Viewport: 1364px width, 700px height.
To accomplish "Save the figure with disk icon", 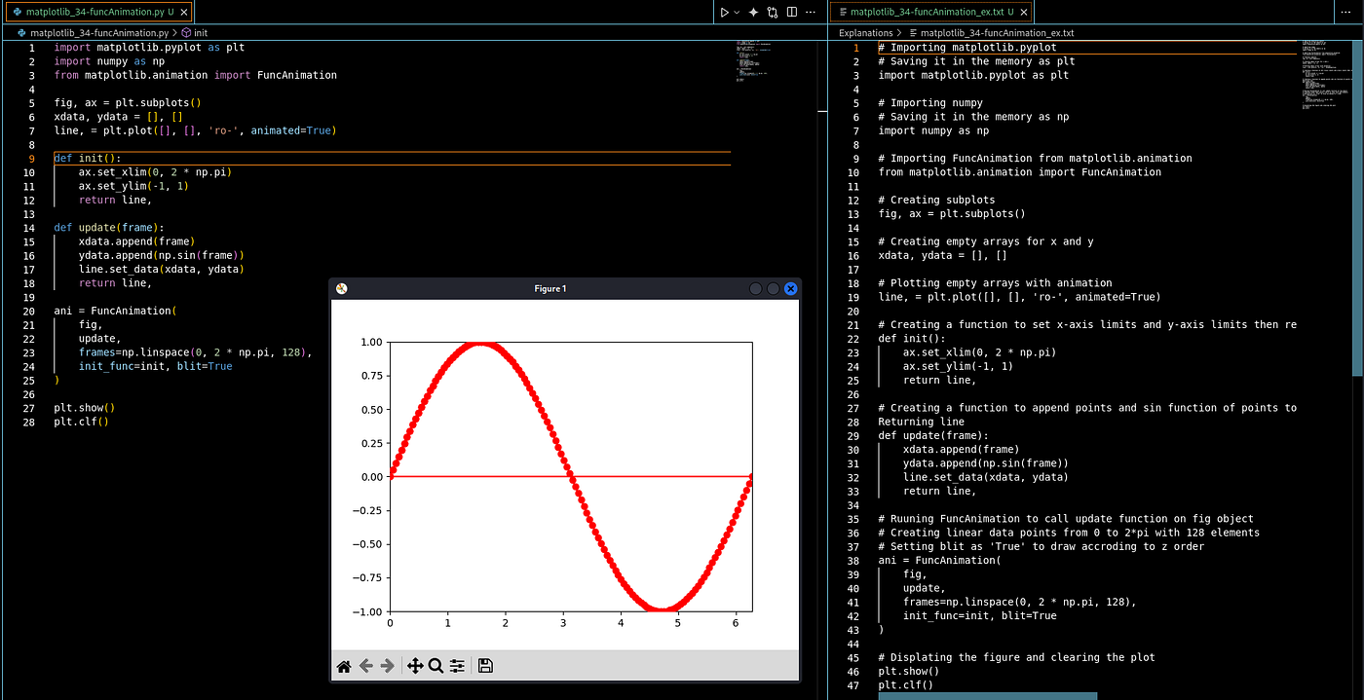I will 485,666.
